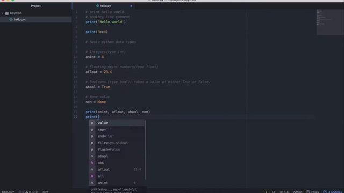Click the modified dot on the hello.py tab
The height and width of the screenshot is (193, 344).
click(131, 6)
